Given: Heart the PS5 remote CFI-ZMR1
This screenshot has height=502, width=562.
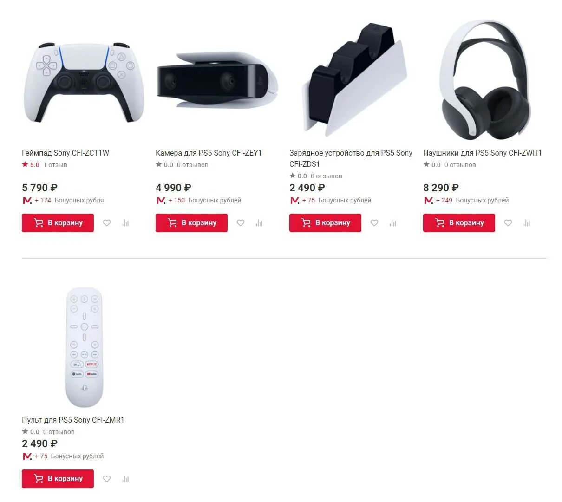Looking at the screenshot, I should click(x=107, y=479).
